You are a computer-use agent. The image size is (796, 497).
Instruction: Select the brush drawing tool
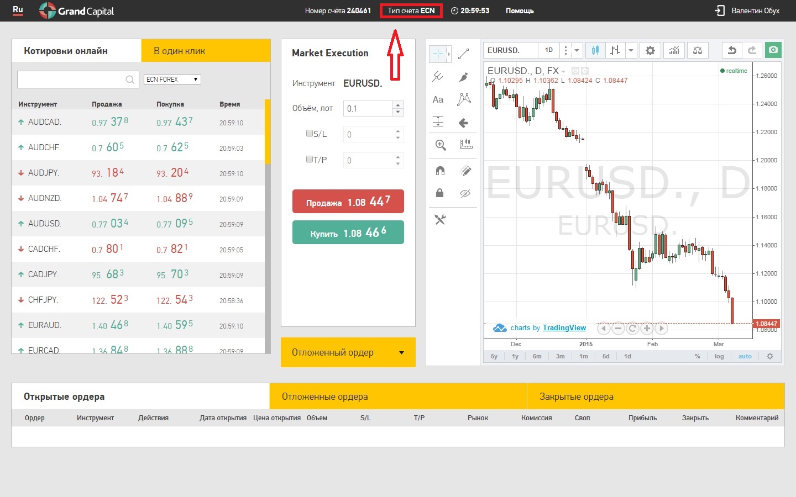[x=464, y=77]
